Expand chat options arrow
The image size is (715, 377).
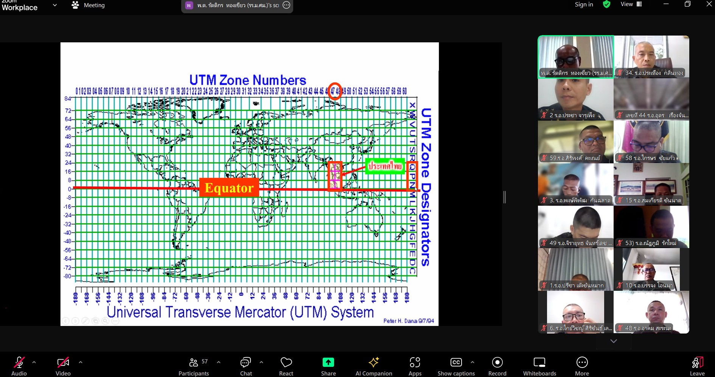pos(261,362)
